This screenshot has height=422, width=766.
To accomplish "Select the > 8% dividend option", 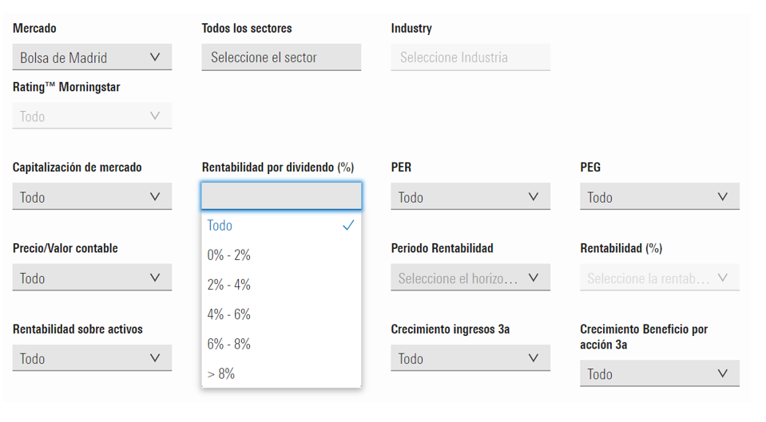I will click(221, 373).
